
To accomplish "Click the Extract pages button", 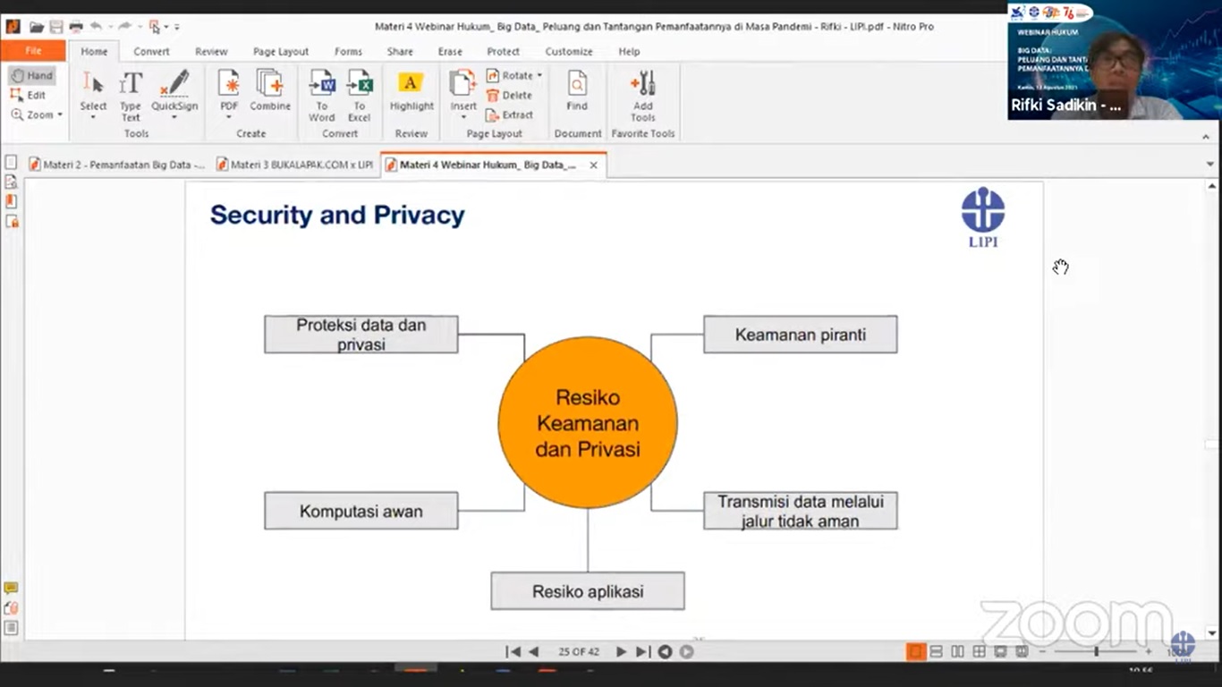I will pos(510,115).
